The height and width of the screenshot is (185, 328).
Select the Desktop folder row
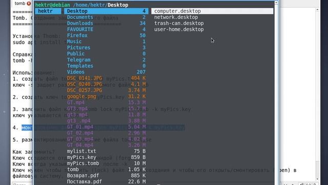tap(106, 11)
